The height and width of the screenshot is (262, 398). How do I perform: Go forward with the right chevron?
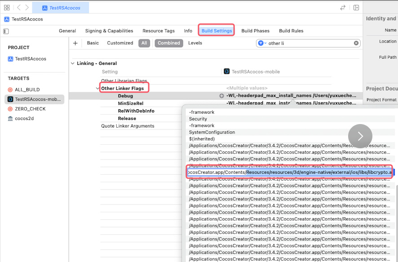click(x=27, y=8)
